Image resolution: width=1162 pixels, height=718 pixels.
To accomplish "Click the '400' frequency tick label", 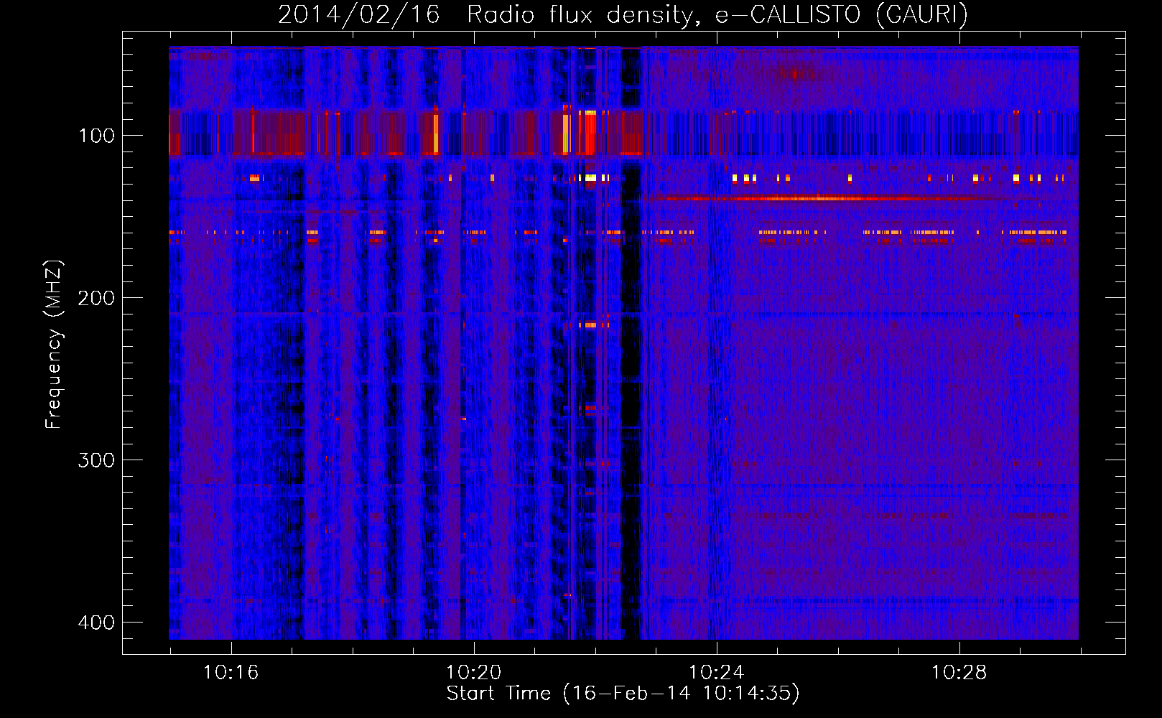I will 96,623.
